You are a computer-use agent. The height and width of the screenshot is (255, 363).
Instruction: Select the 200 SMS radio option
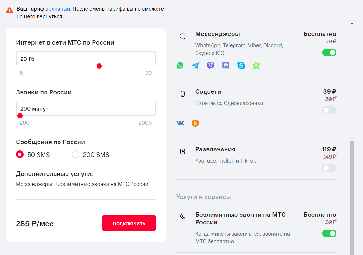tap(75, 154)
